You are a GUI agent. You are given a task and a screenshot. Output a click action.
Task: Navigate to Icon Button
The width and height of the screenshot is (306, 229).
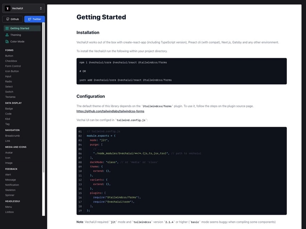[x=12, y=71]
